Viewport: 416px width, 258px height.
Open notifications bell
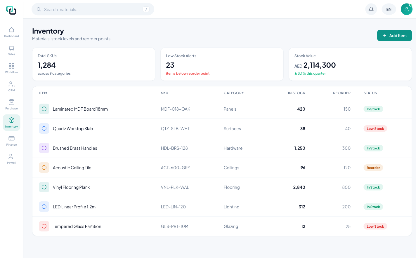pyautogui.click(x=371, y=9)
